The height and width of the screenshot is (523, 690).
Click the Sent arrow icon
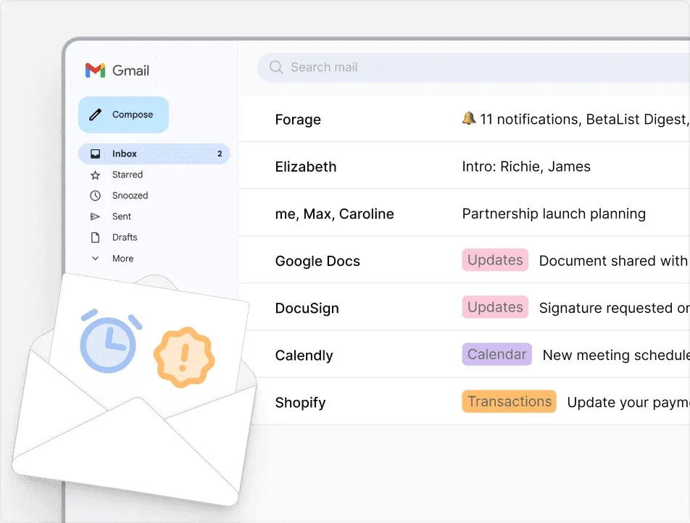click(x=95, y=217)
